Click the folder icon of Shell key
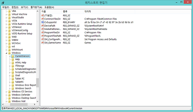This screenshot has width=193, height=112. [x=13, y=75]
